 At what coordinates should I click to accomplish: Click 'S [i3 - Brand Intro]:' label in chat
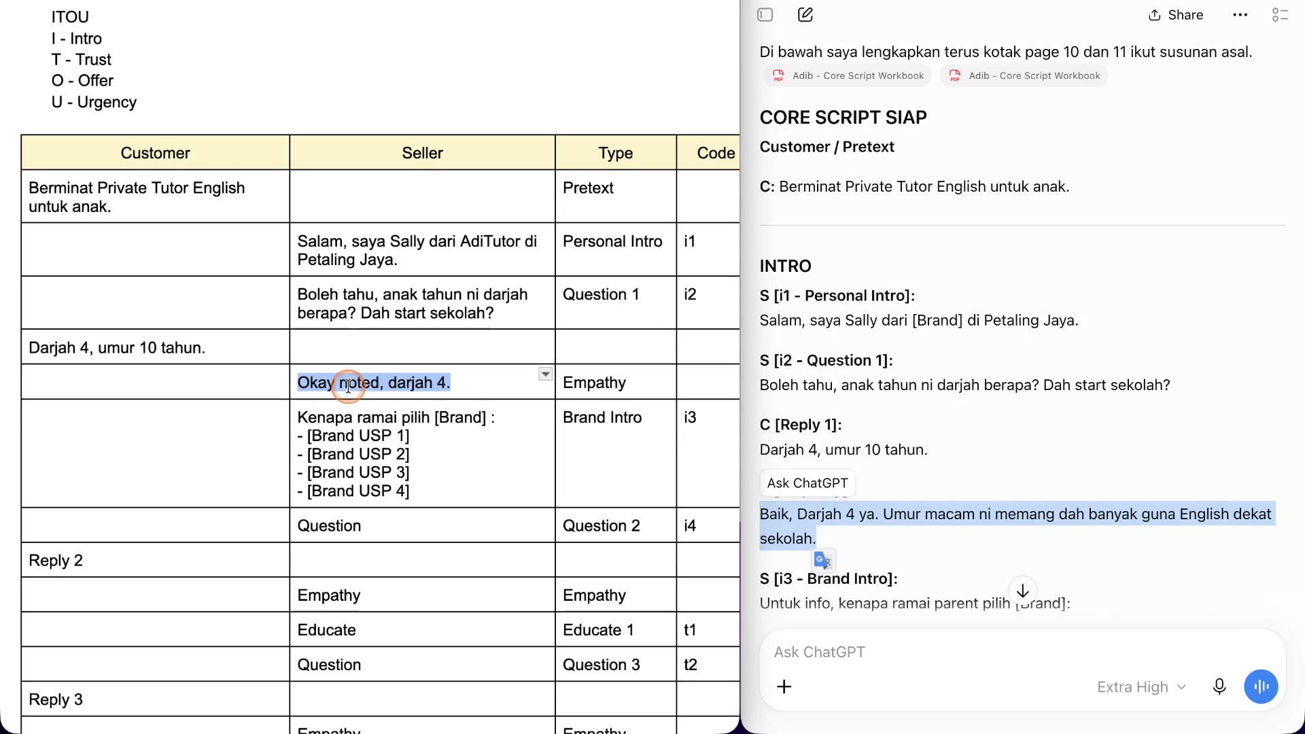pos(829,579)
